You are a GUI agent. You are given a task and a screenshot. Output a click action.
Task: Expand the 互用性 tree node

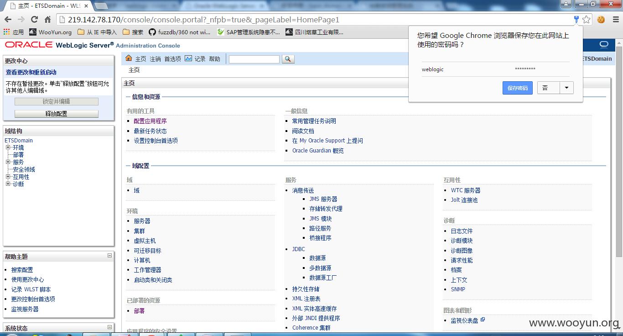pyautogui.click(x=8, y=177)
